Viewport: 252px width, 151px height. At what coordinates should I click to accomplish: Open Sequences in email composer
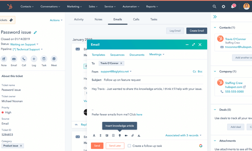point(117,55)
